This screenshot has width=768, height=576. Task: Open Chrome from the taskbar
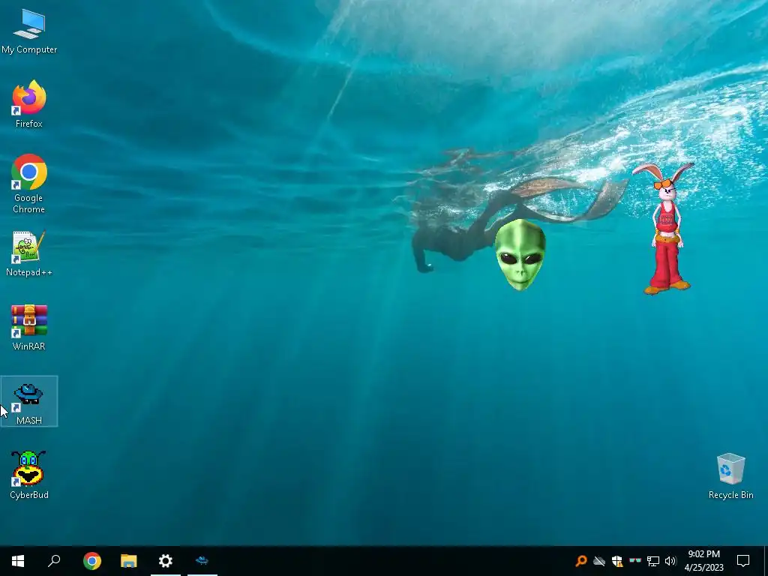(x=92, y=561)
